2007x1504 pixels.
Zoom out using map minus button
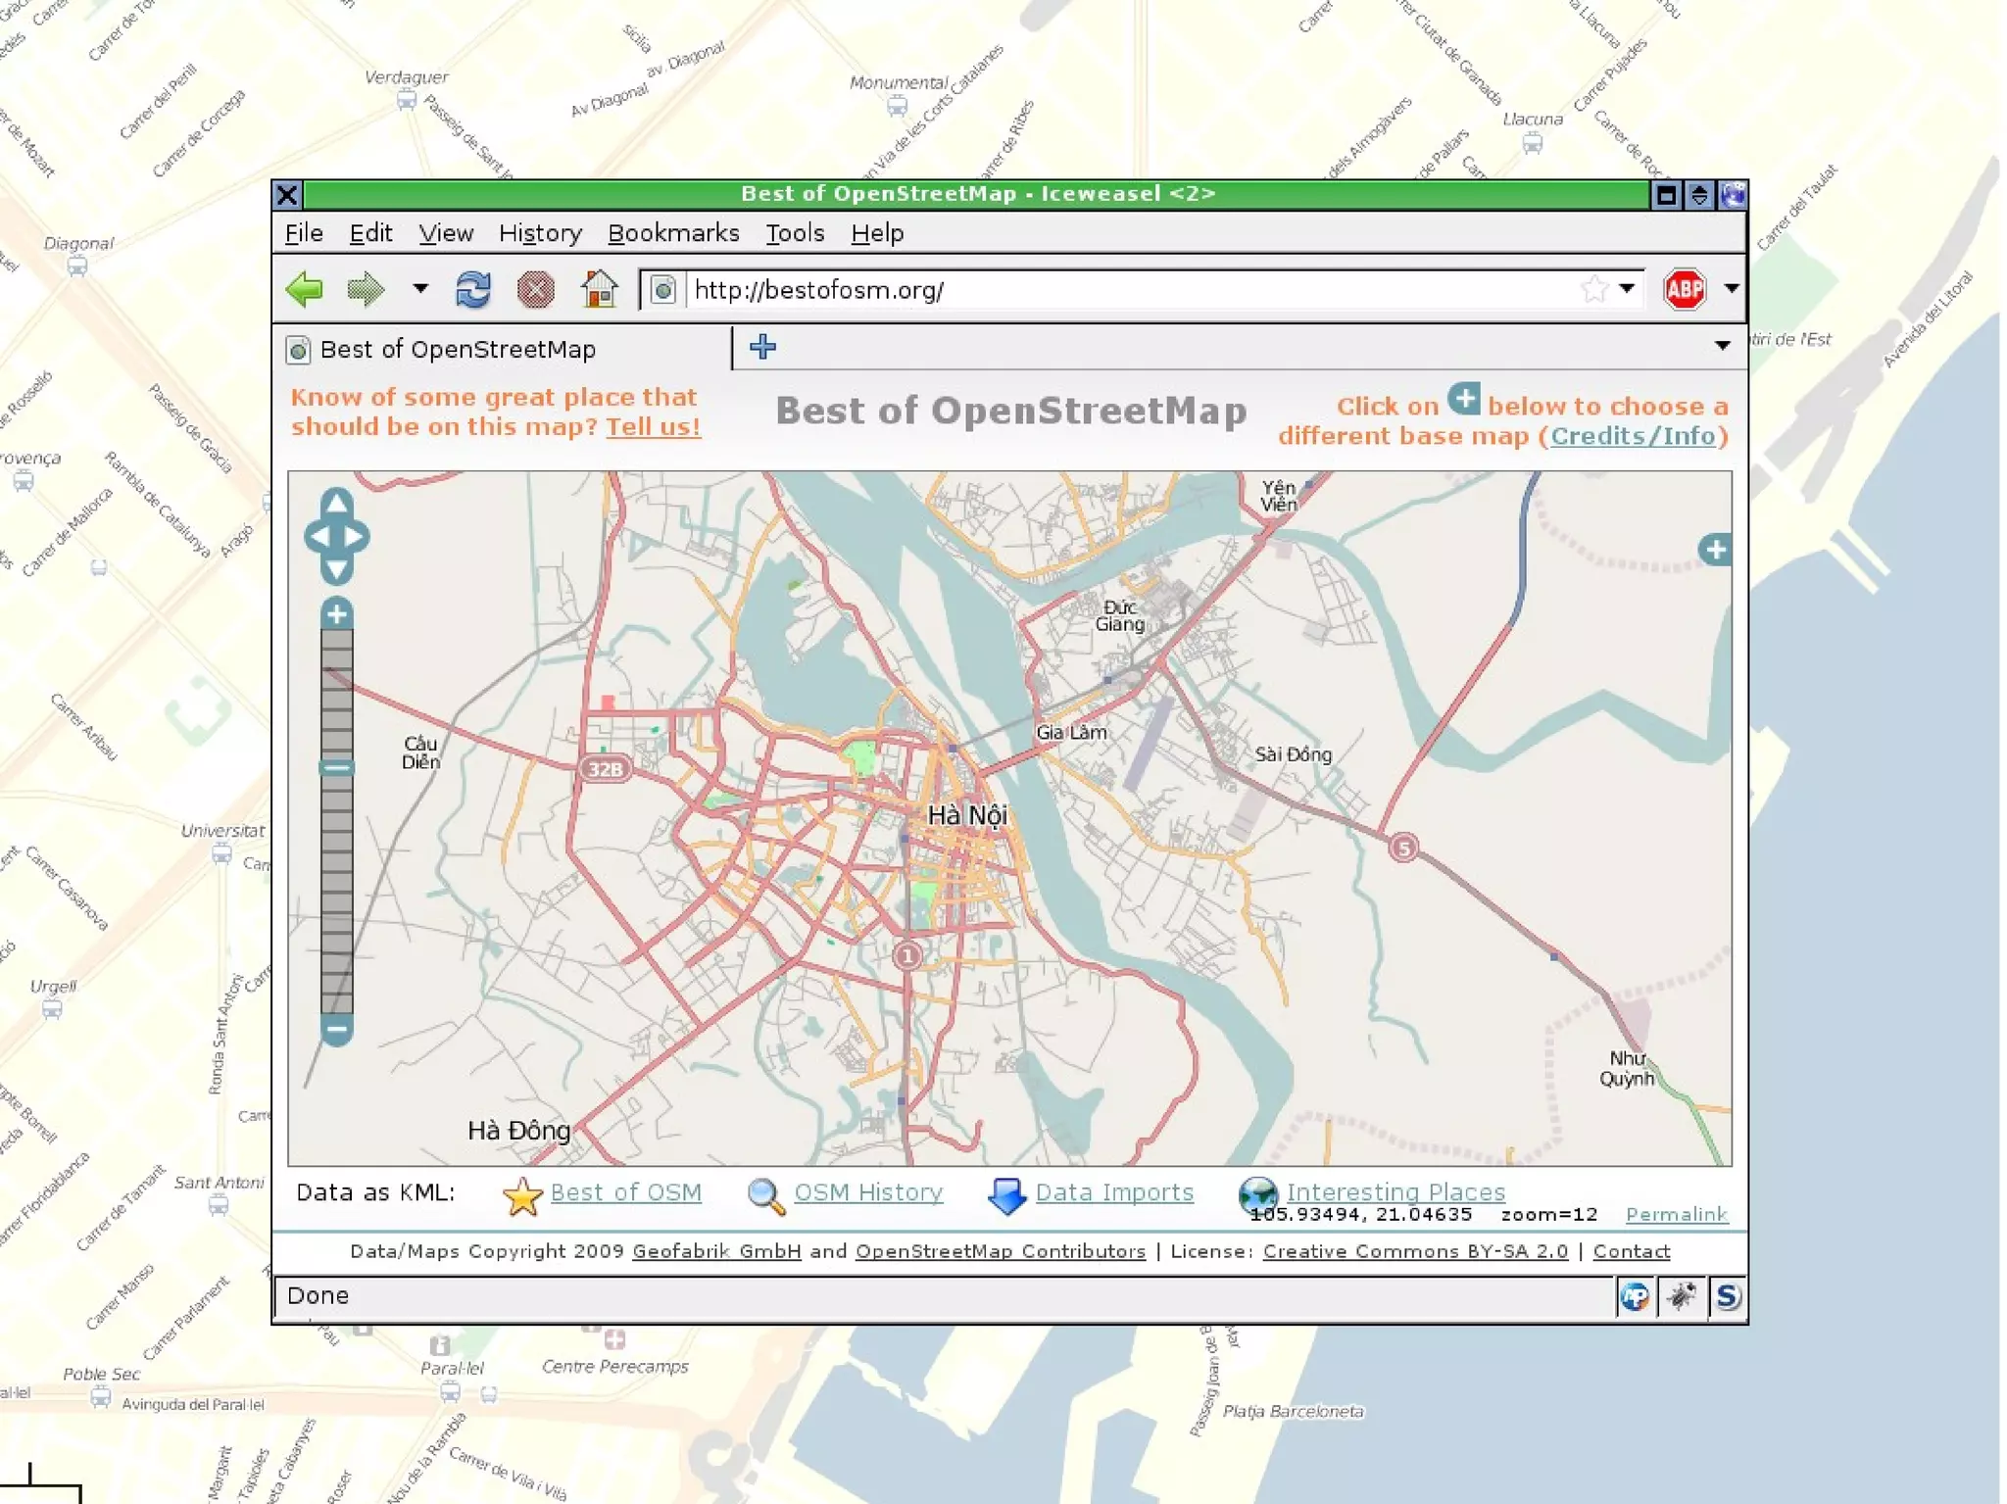(x=336, y=1030)
